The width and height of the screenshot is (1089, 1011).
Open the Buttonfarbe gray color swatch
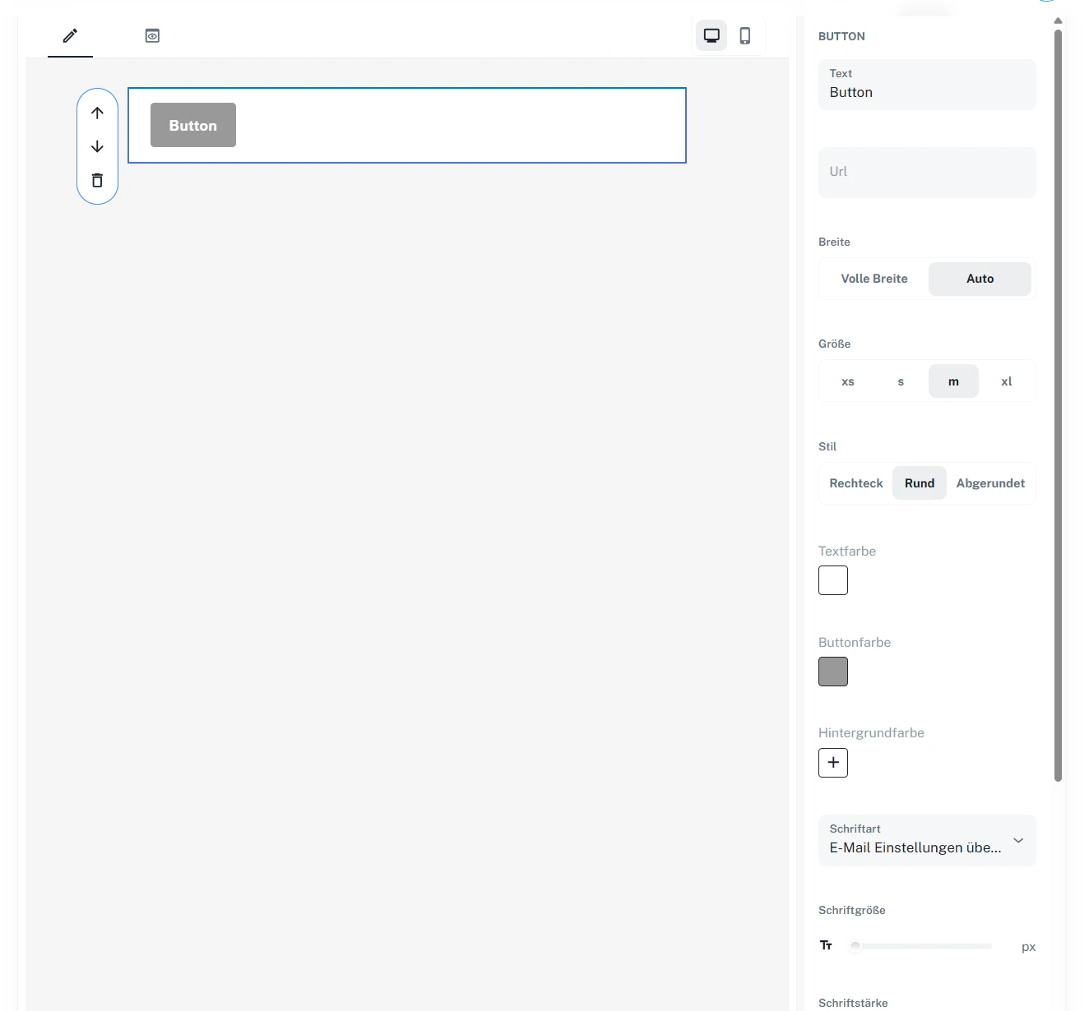coord(833,672)
